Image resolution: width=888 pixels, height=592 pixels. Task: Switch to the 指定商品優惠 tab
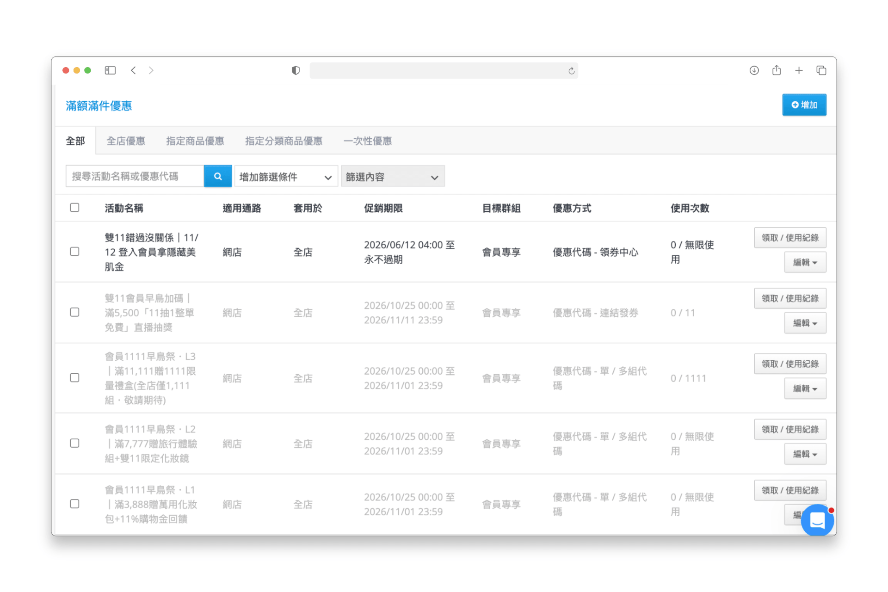pos(195,141)
